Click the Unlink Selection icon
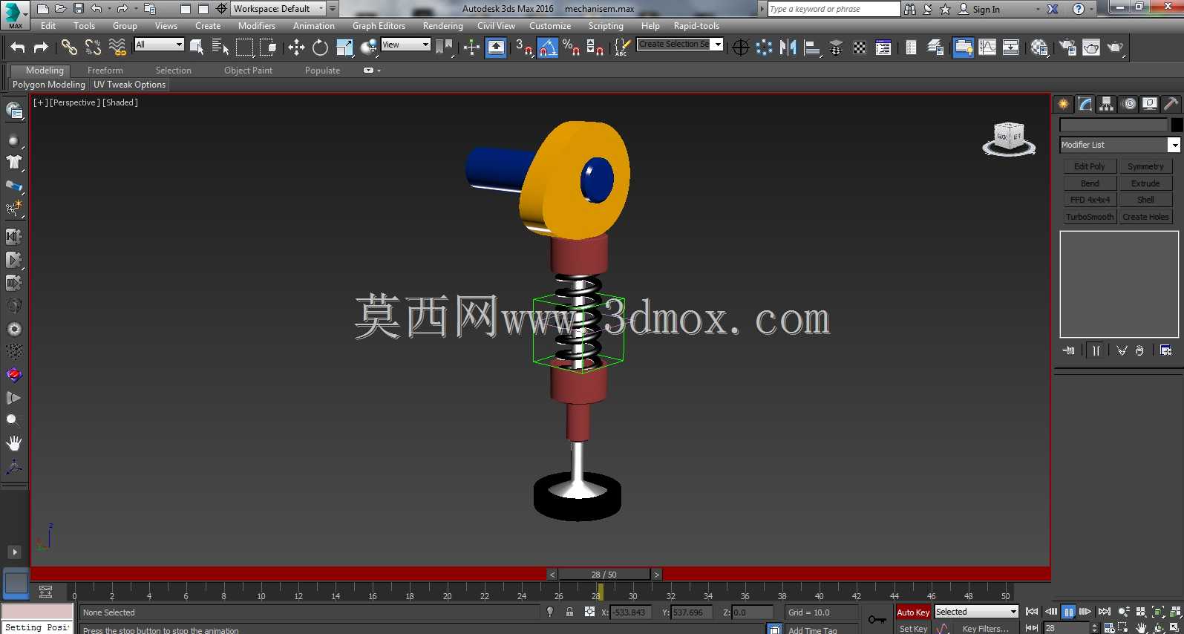 coord(93,48)
